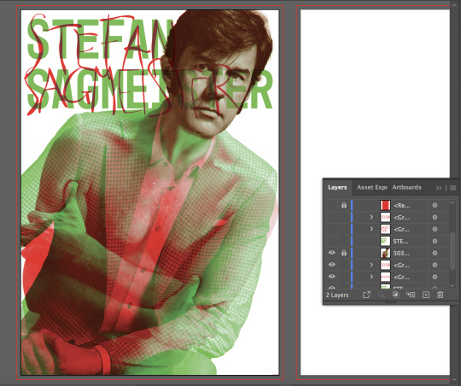The image size is (461, 386).
Task: Unlock the <Re...> item via its padlock icon
Action: (x=344, y=205)
